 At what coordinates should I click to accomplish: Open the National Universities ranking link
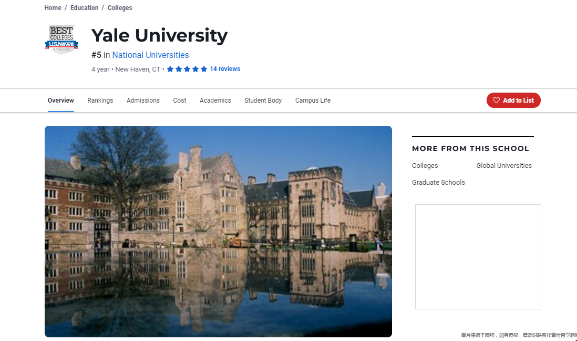[150, 55]
